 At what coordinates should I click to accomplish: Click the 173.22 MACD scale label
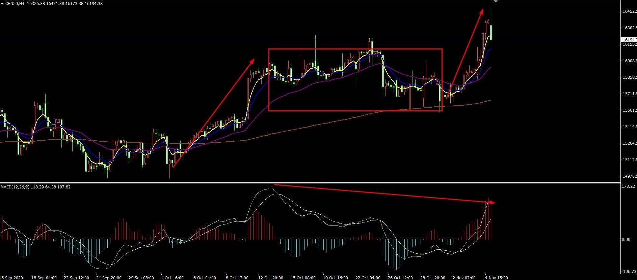tap(628, 186)
